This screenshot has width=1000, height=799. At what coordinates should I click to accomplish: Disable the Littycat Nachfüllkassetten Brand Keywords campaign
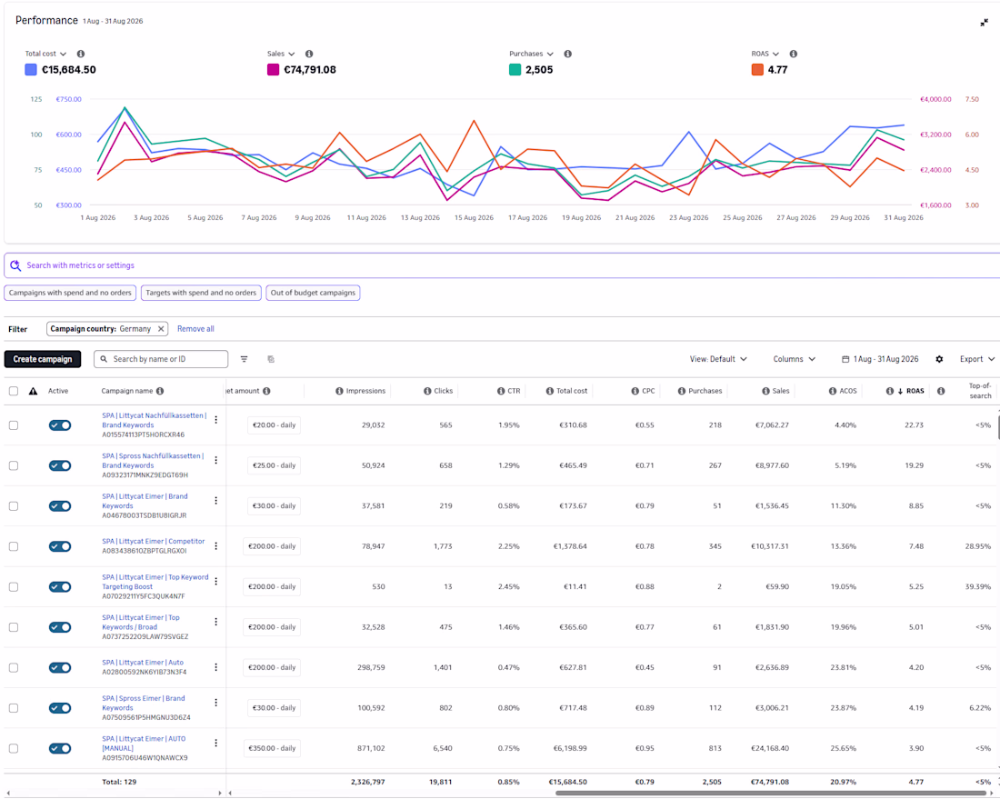(60, 425)
